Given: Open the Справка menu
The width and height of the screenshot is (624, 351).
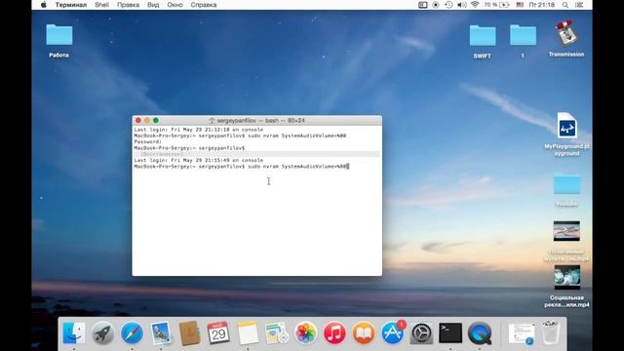Looking at the screenshot, I should 204,5.
